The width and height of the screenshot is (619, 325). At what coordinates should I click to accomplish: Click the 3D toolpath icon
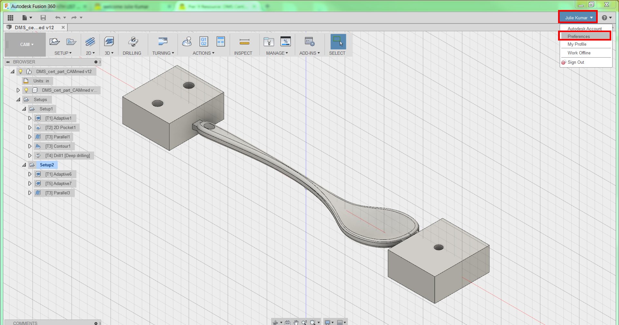click(109, 42)
